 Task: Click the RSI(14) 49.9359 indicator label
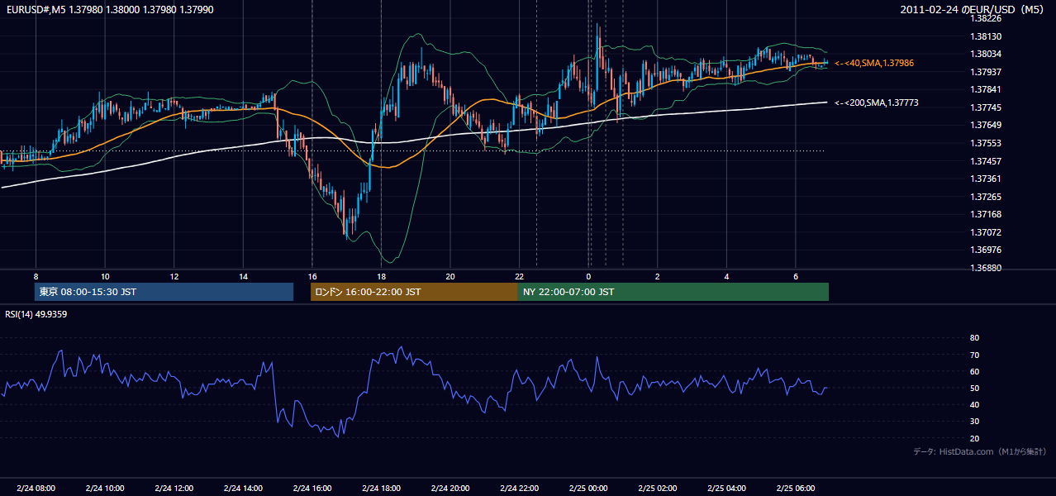click(36, 314)
